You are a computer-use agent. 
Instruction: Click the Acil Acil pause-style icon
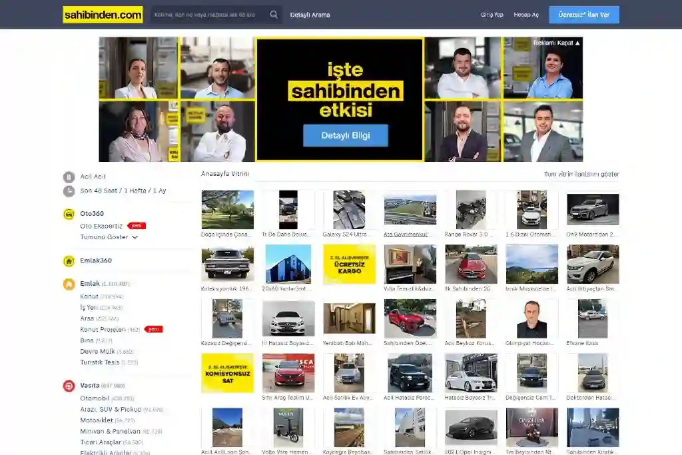(x=69, y=177)
